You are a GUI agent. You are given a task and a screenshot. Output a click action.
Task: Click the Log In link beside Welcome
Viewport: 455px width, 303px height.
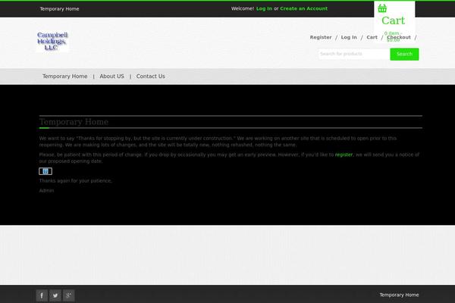(x=264, y=8)
